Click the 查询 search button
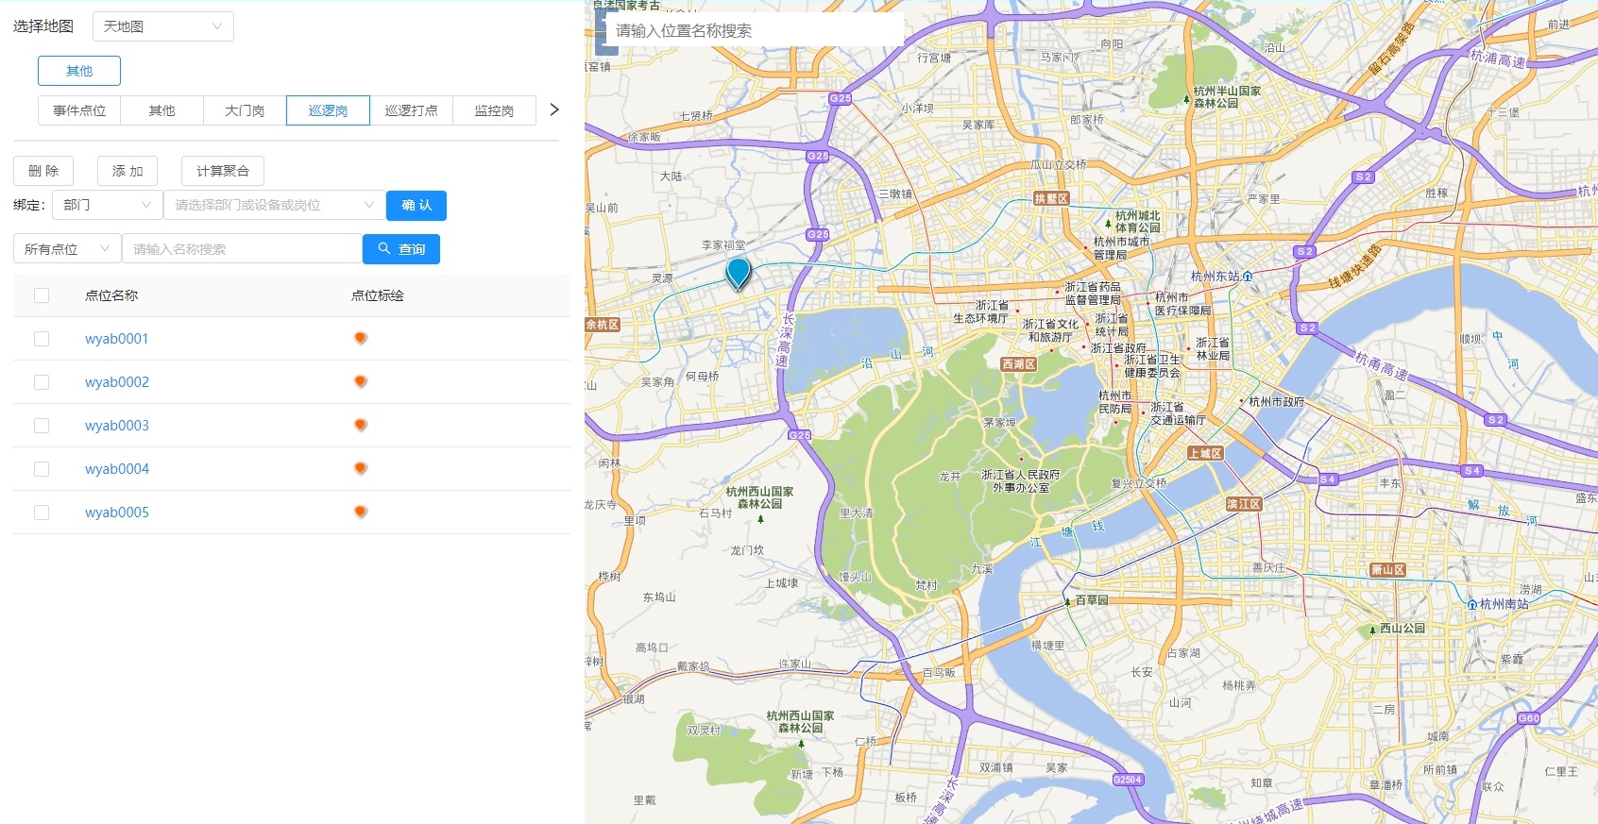This screenshot has height=824, width=1598. pyautogui.click(x=401, y=249)
